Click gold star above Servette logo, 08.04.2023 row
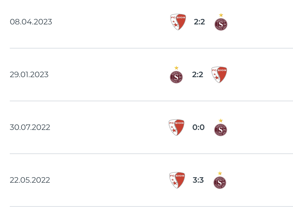The image size is (293, 212). click(221, 15)
